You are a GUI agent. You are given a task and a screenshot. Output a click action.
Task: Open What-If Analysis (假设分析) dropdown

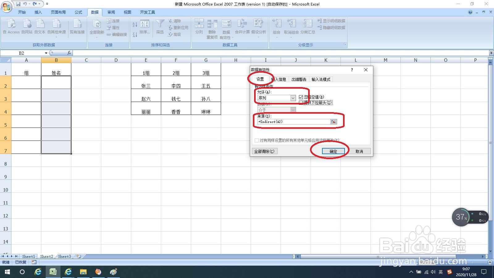coord(258,37)
